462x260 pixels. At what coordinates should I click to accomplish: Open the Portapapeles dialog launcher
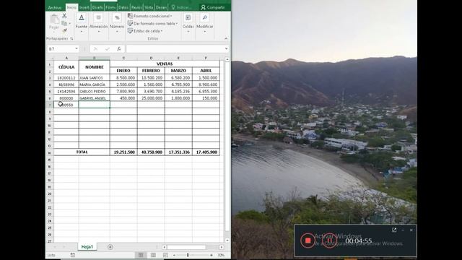click(x=71, y=38)
